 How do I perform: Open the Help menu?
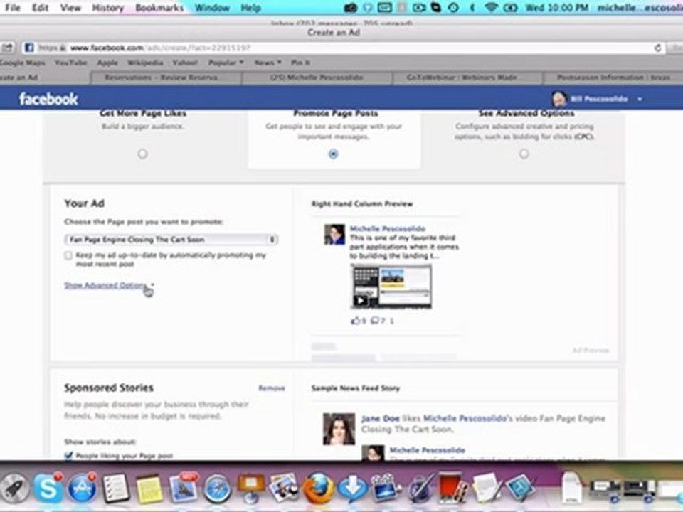point(251,8)
